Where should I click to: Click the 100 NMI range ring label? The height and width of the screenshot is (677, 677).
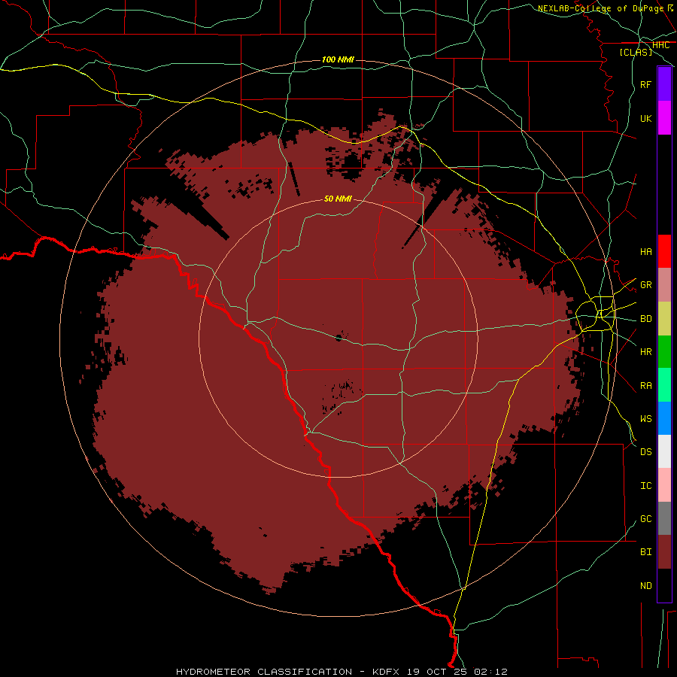(x=338, y=59)
